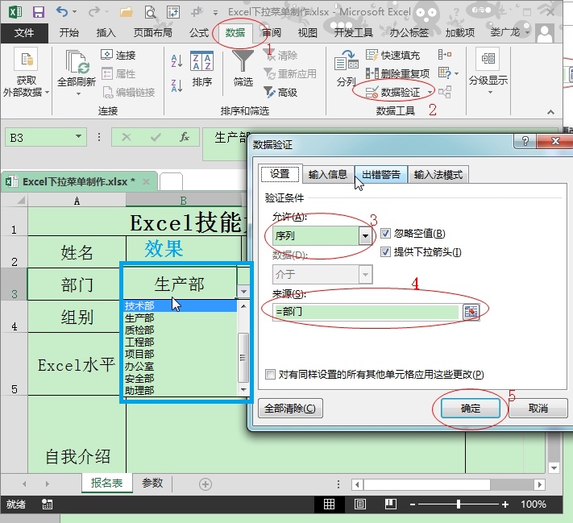The image size is (573, 523).
Task: Open the Formulas ribbon tab
Action: coord(199,33)
